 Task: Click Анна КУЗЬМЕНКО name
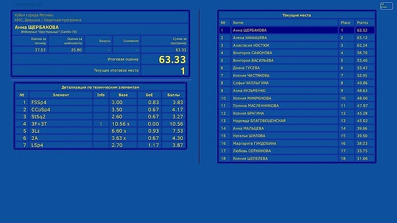pyautogui.click(x=249, y=91)
